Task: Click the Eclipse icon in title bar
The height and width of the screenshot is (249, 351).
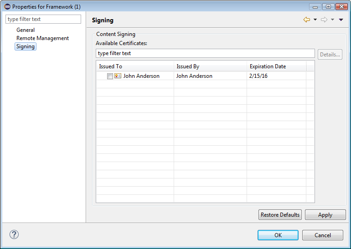Action: coord(7,7)
